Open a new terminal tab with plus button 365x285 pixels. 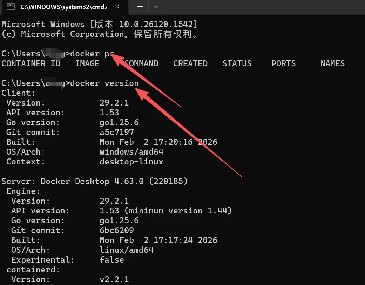tap(140, 6)
